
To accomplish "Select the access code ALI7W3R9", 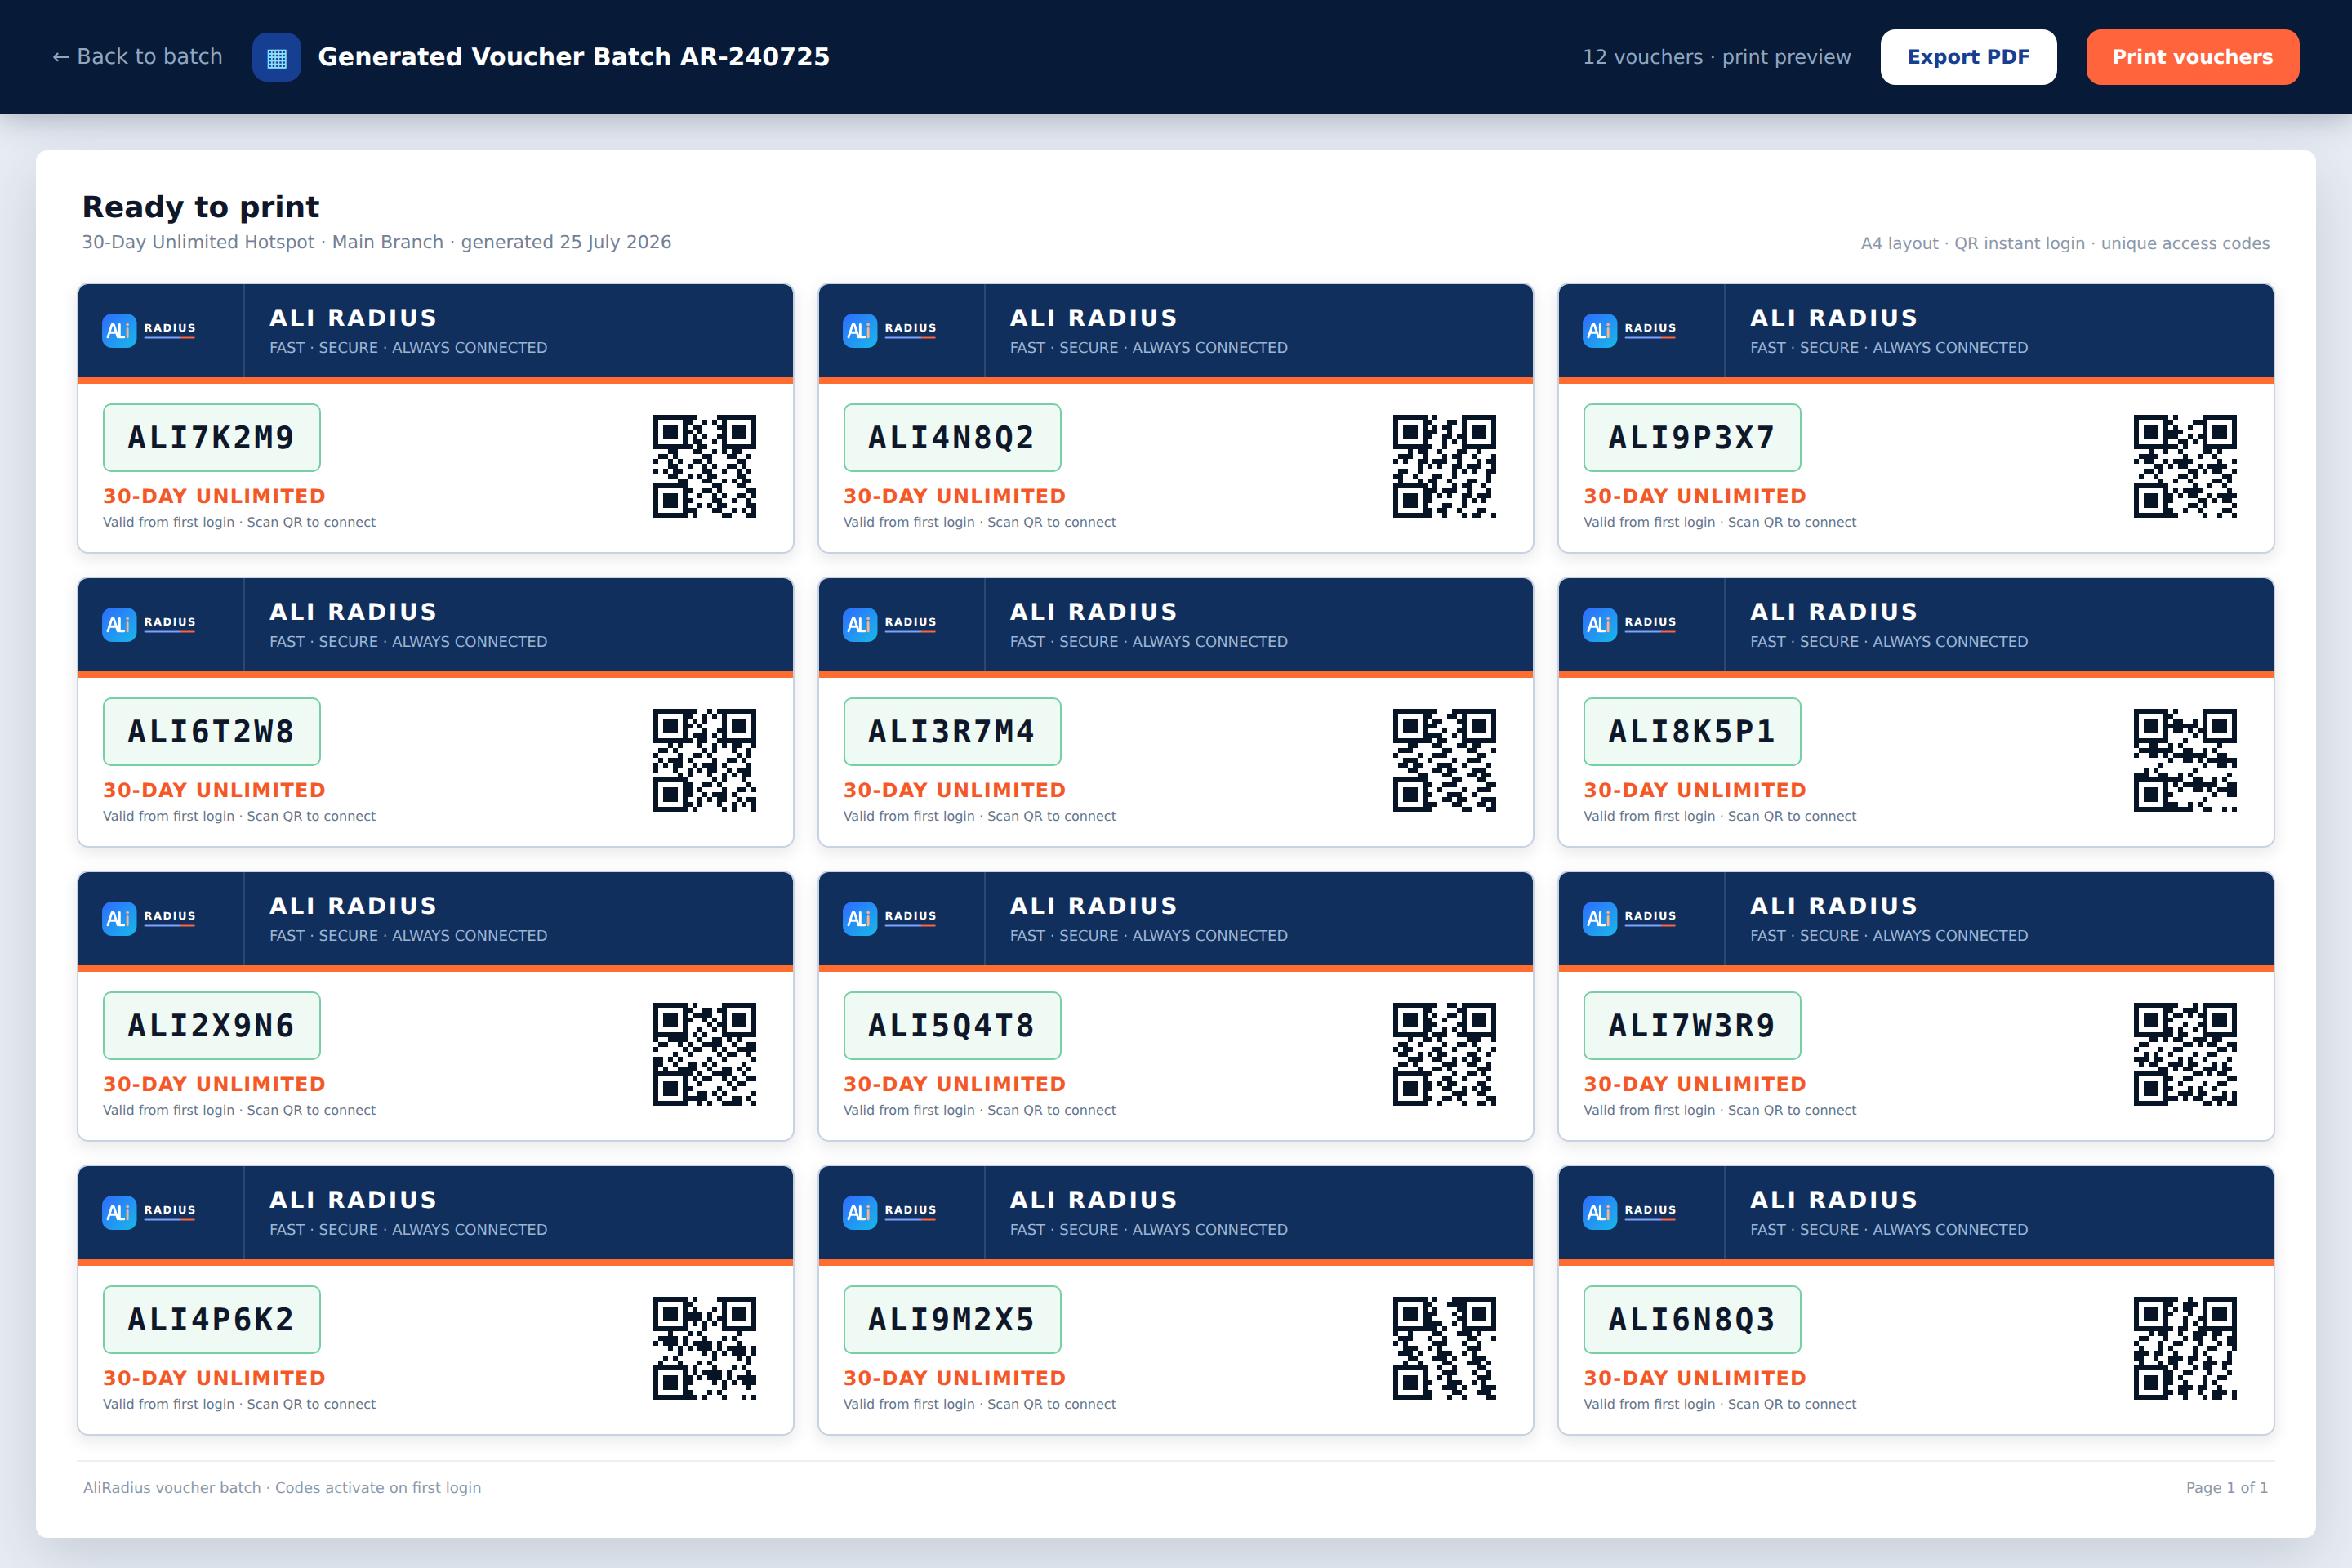I will pos(1691,1026).
